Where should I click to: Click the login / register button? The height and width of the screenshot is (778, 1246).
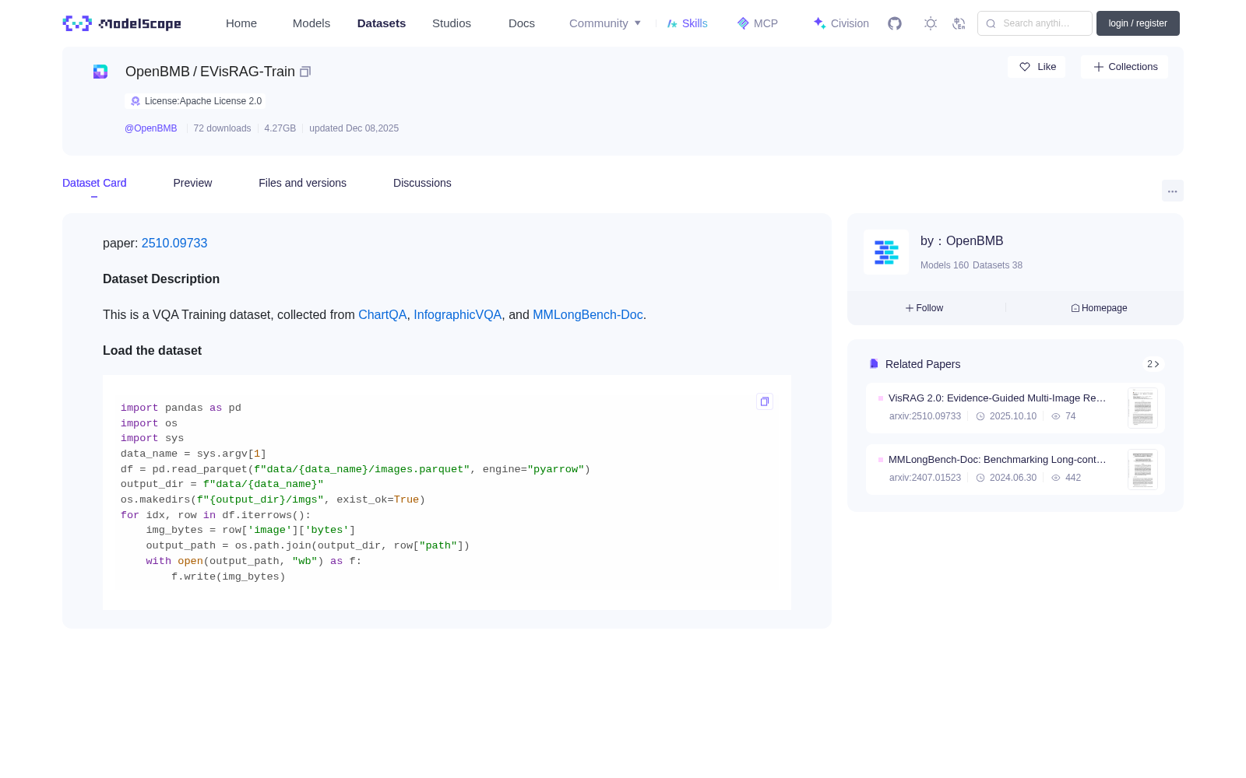point(1138,23)
